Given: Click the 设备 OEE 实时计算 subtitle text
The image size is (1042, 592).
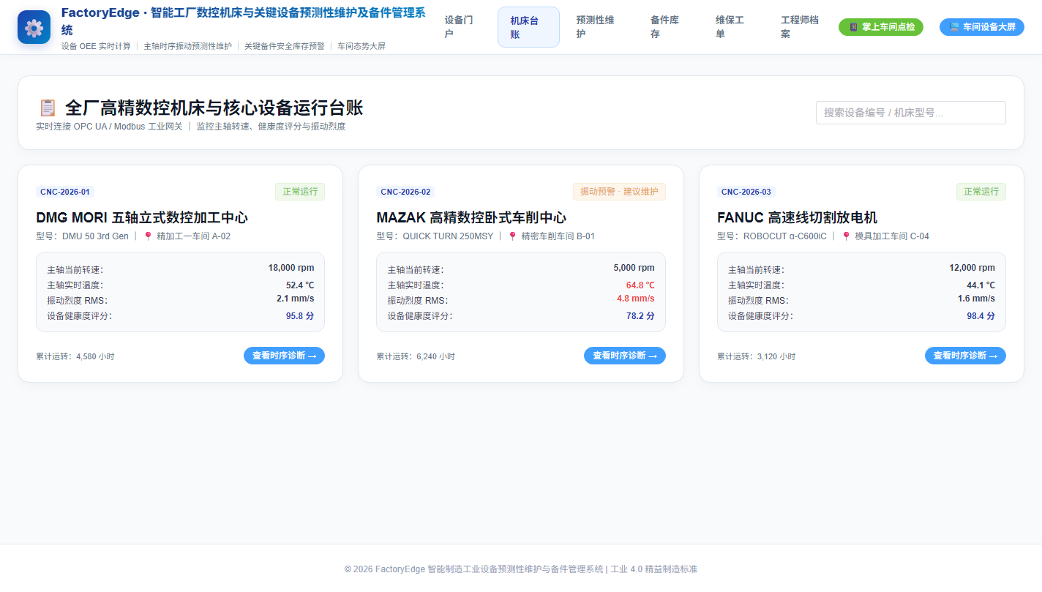Looking at the screenshot, I should tap(96, 46).
